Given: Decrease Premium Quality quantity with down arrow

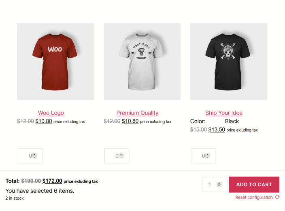Looking at the screenshot, I should coord(121,157).
